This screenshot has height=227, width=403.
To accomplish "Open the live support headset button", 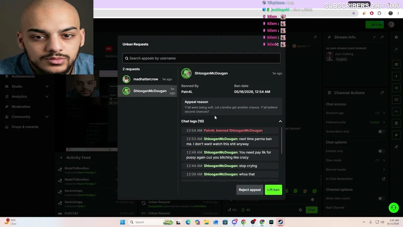I will coord(394,207).
